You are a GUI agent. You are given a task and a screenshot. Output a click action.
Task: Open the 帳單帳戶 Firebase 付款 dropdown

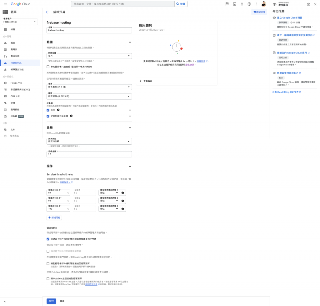click(20, 21)
